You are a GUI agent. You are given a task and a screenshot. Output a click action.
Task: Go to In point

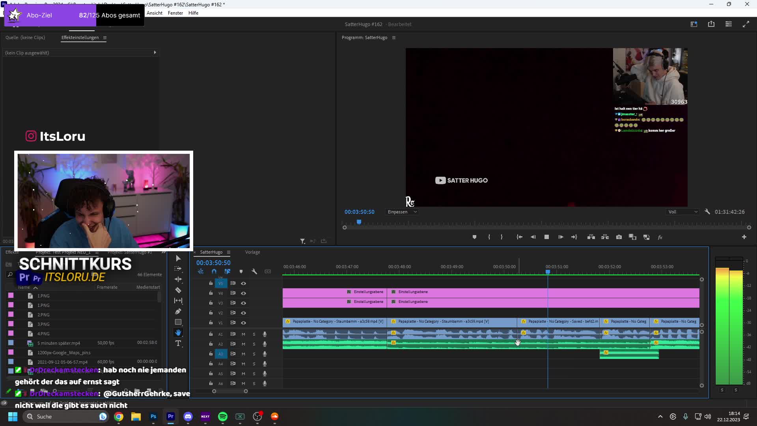click(x=520, y=237)
